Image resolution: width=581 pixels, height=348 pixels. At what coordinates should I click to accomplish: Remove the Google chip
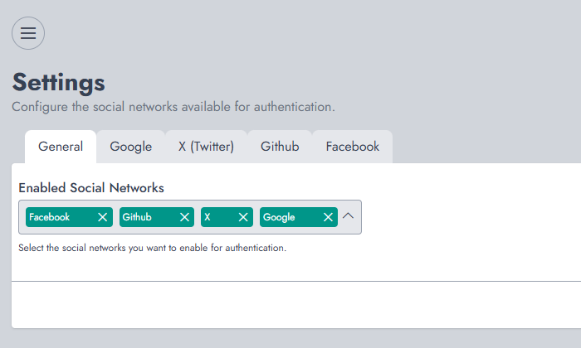pyautogui.click(x=328, y=217)
